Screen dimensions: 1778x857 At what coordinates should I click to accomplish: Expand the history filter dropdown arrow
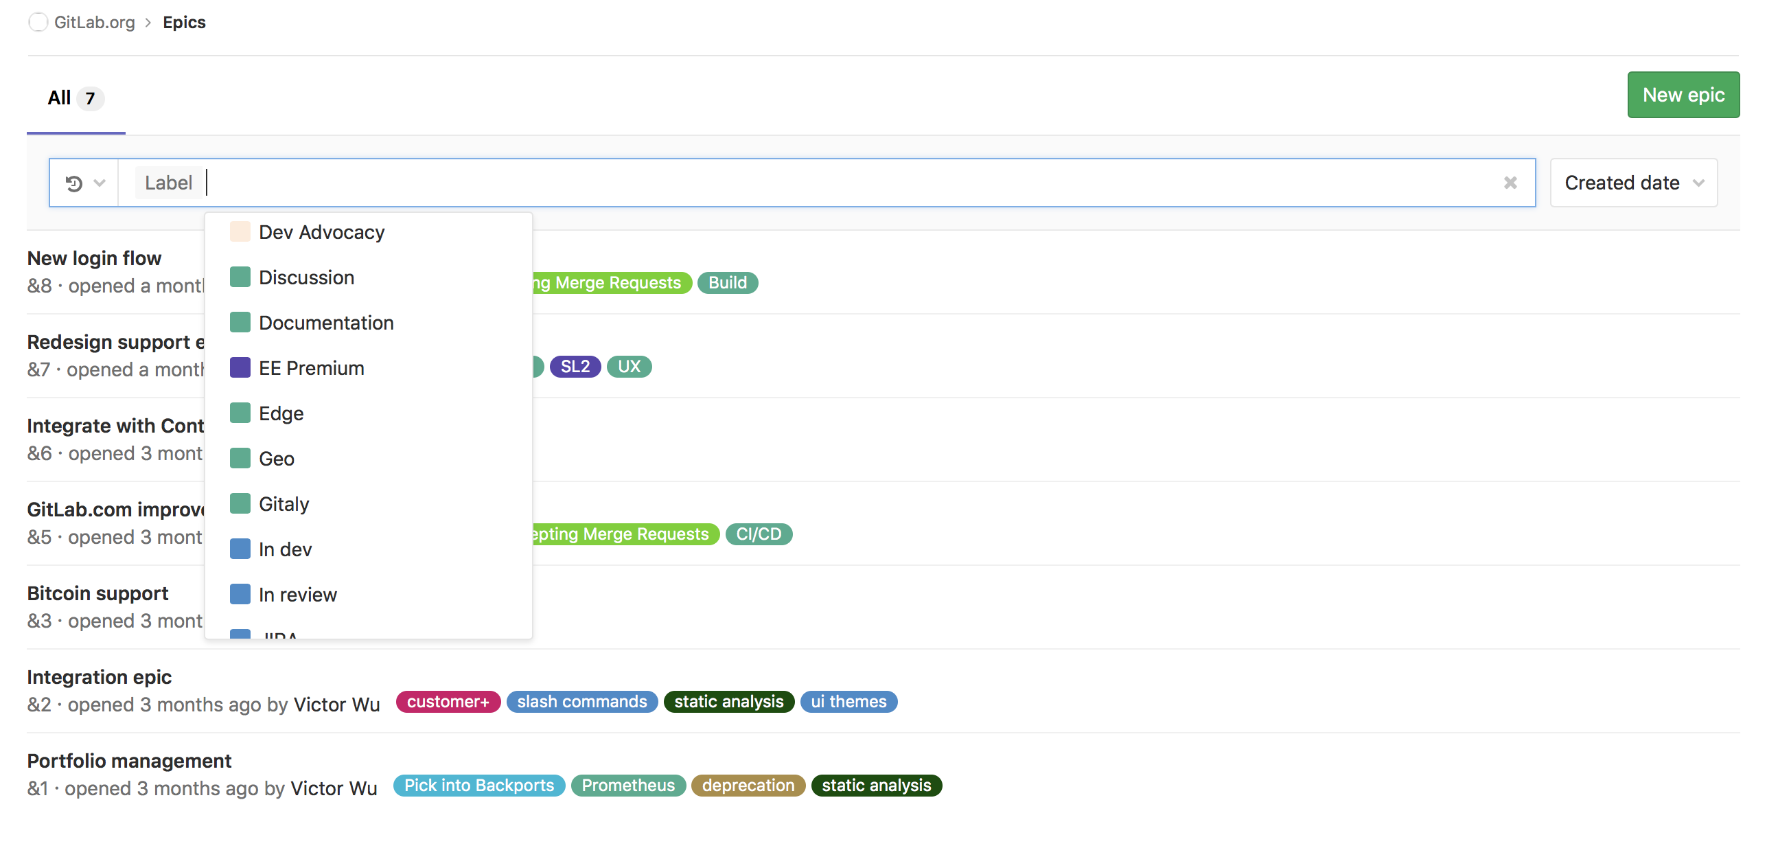(101, 181)
